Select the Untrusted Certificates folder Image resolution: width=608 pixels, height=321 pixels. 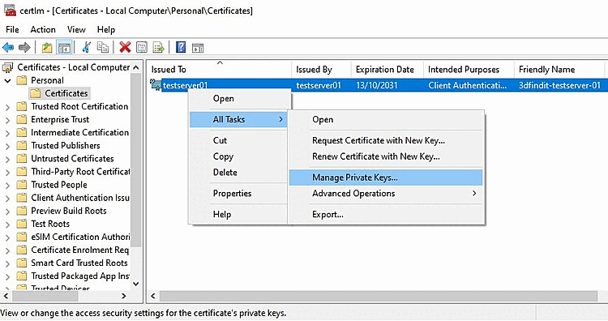tap(72, 159)
